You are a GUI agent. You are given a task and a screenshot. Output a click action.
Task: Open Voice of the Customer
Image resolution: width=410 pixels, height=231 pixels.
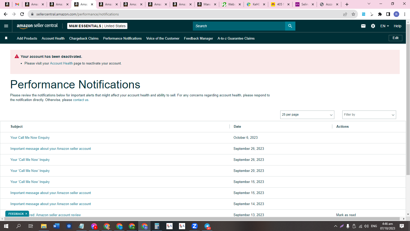(163, 38)
